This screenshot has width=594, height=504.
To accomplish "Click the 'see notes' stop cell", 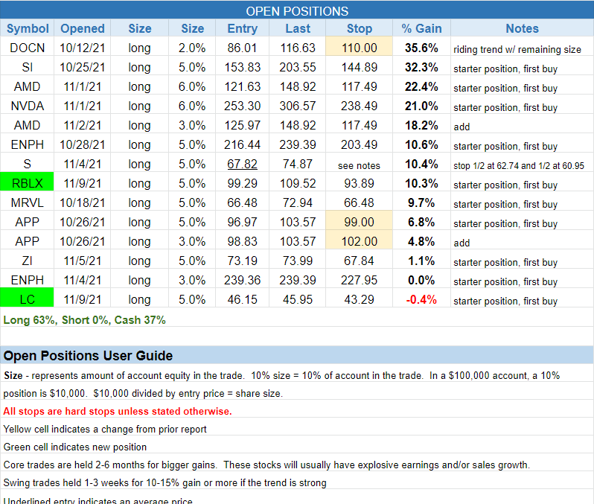I will 359,164.
